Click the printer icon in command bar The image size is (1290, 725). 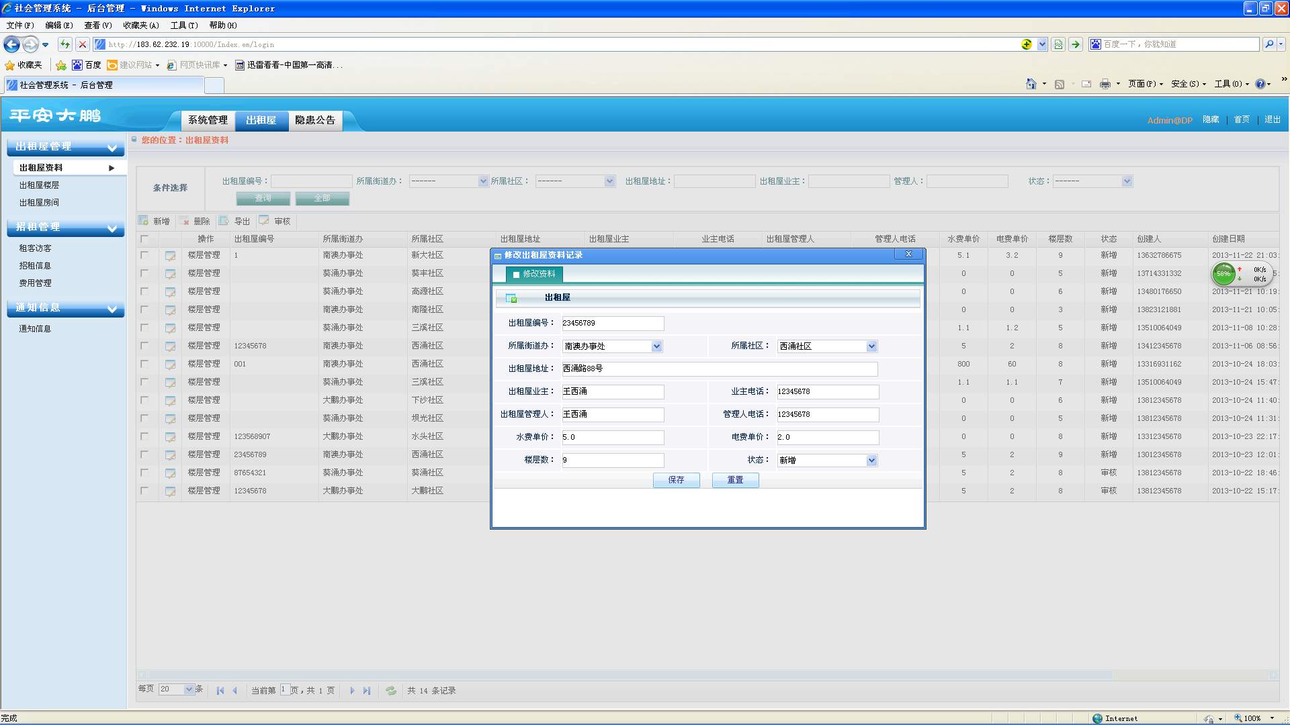click(1105, 84)
